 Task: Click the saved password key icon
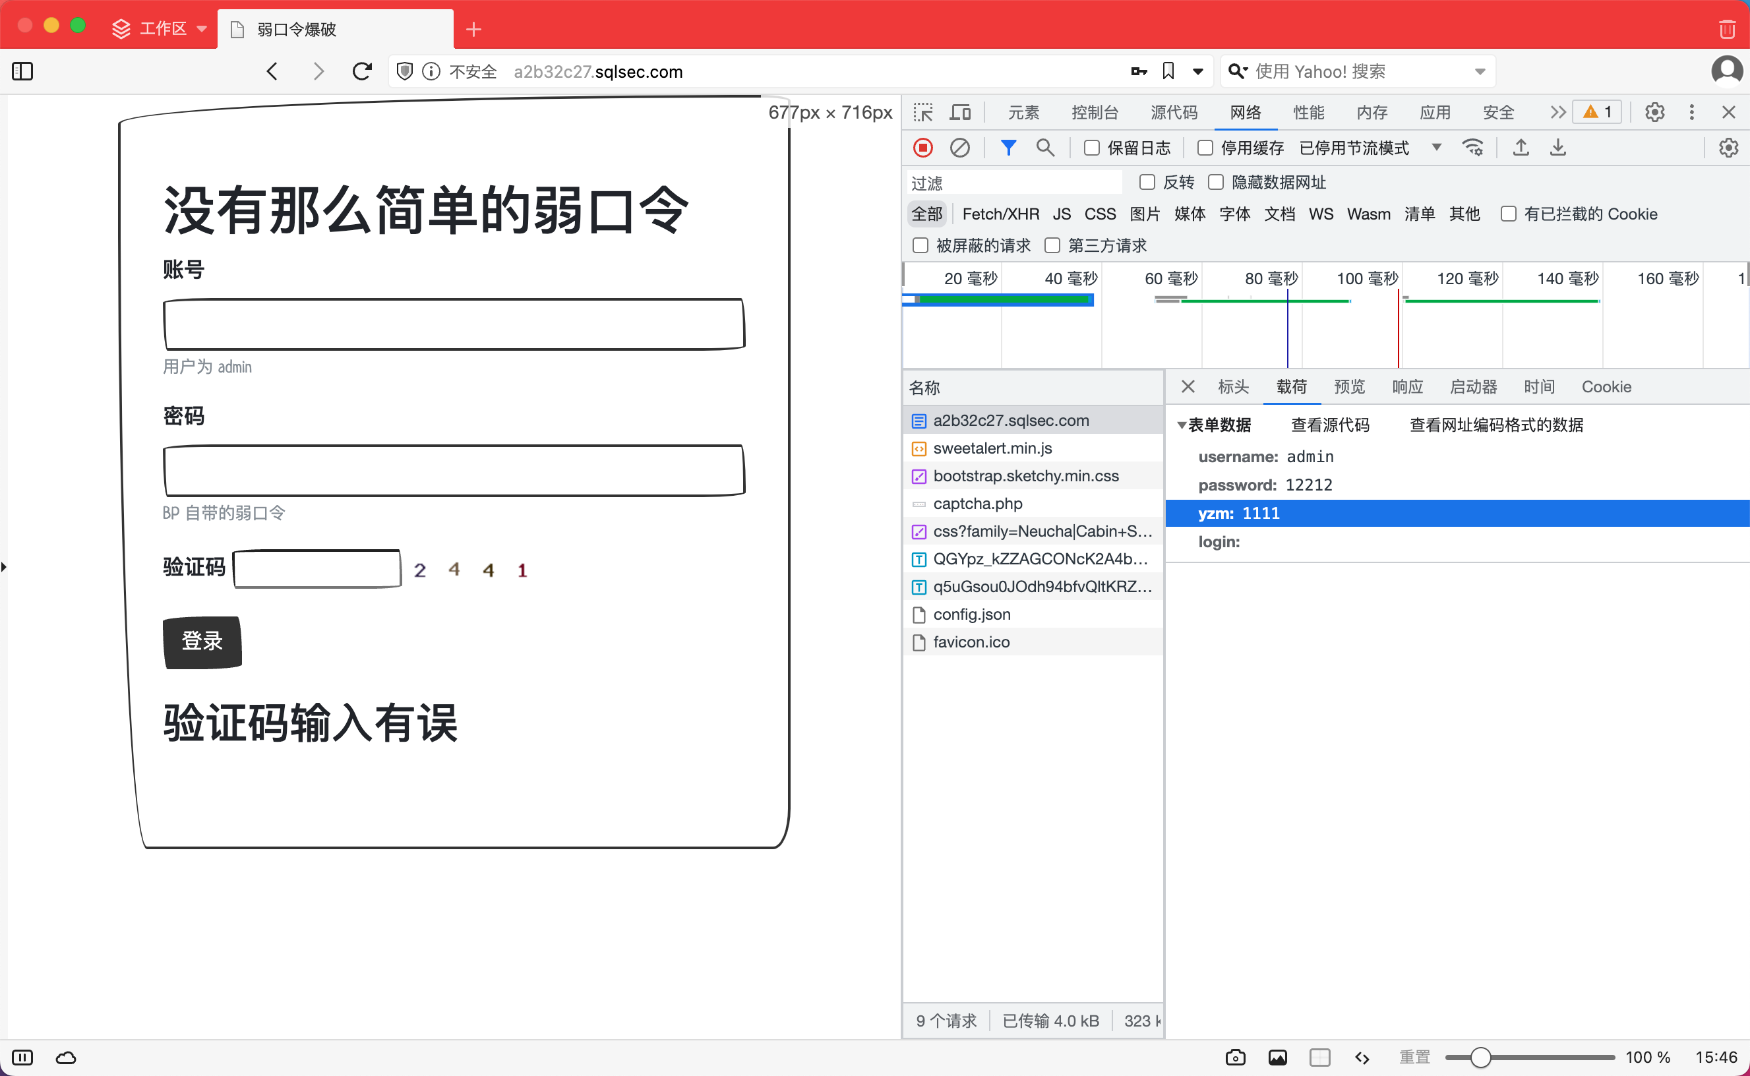coord(1139,71)
